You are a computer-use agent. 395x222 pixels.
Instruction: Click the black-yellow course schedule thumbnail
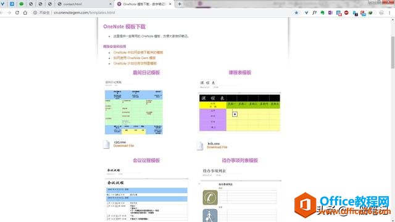239,113
